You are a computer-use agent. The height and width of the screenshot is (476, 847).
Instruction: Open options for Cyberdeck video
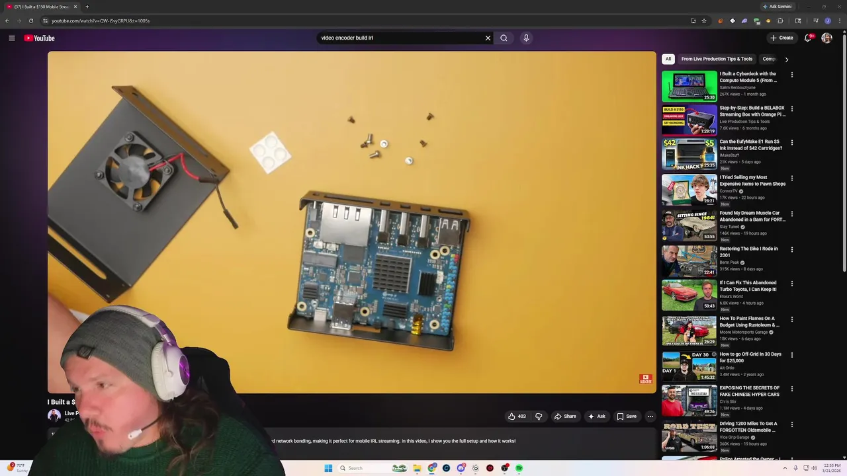click(791, 75)
